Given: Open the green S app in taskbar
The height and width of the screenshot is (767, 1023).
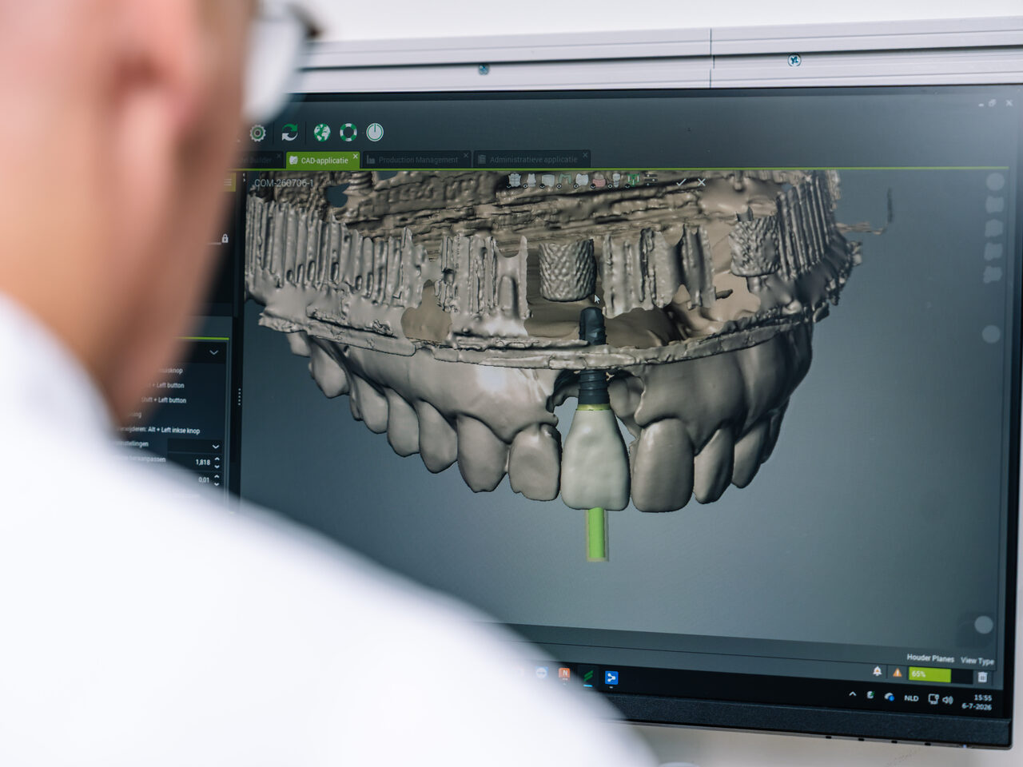Looking at the screenshot, I should pyautogui.click(x=589, y=677).
